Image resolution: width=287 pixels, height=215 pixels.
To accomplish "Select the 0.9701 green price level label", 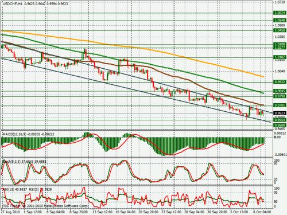I will (280, 105).
